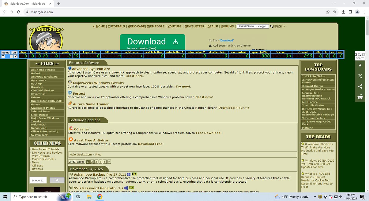Go to page 2 of files
This screenshot has width=369, height=201.
point(92,162)
